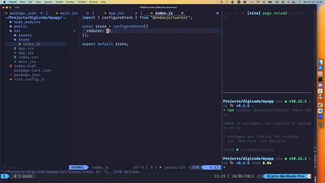Open Trash in the Dock
This screenshot has width=325, height=183.
[320, 125]
